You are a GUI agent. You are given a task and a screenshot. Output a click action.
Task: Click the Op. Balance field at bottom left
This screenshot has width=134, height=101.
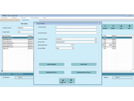pyautogui.click(x=24, y=78)
